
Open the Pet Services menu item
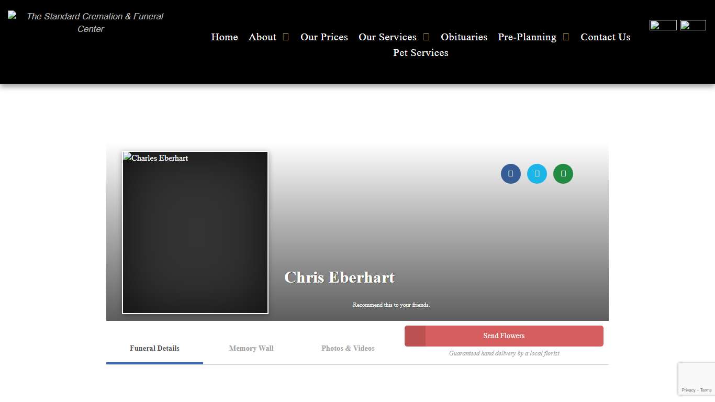pos(420,53)
